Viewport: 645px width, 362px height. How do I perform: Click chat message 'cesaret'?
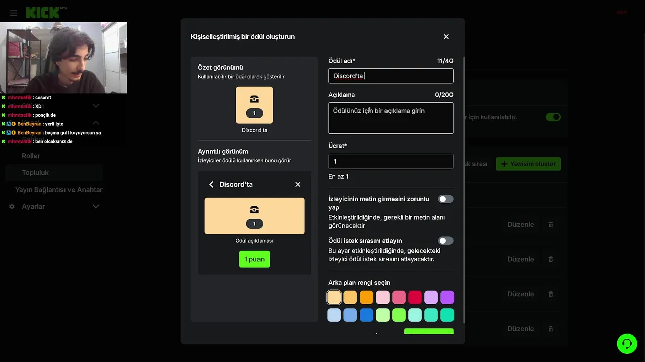[43, 98]
